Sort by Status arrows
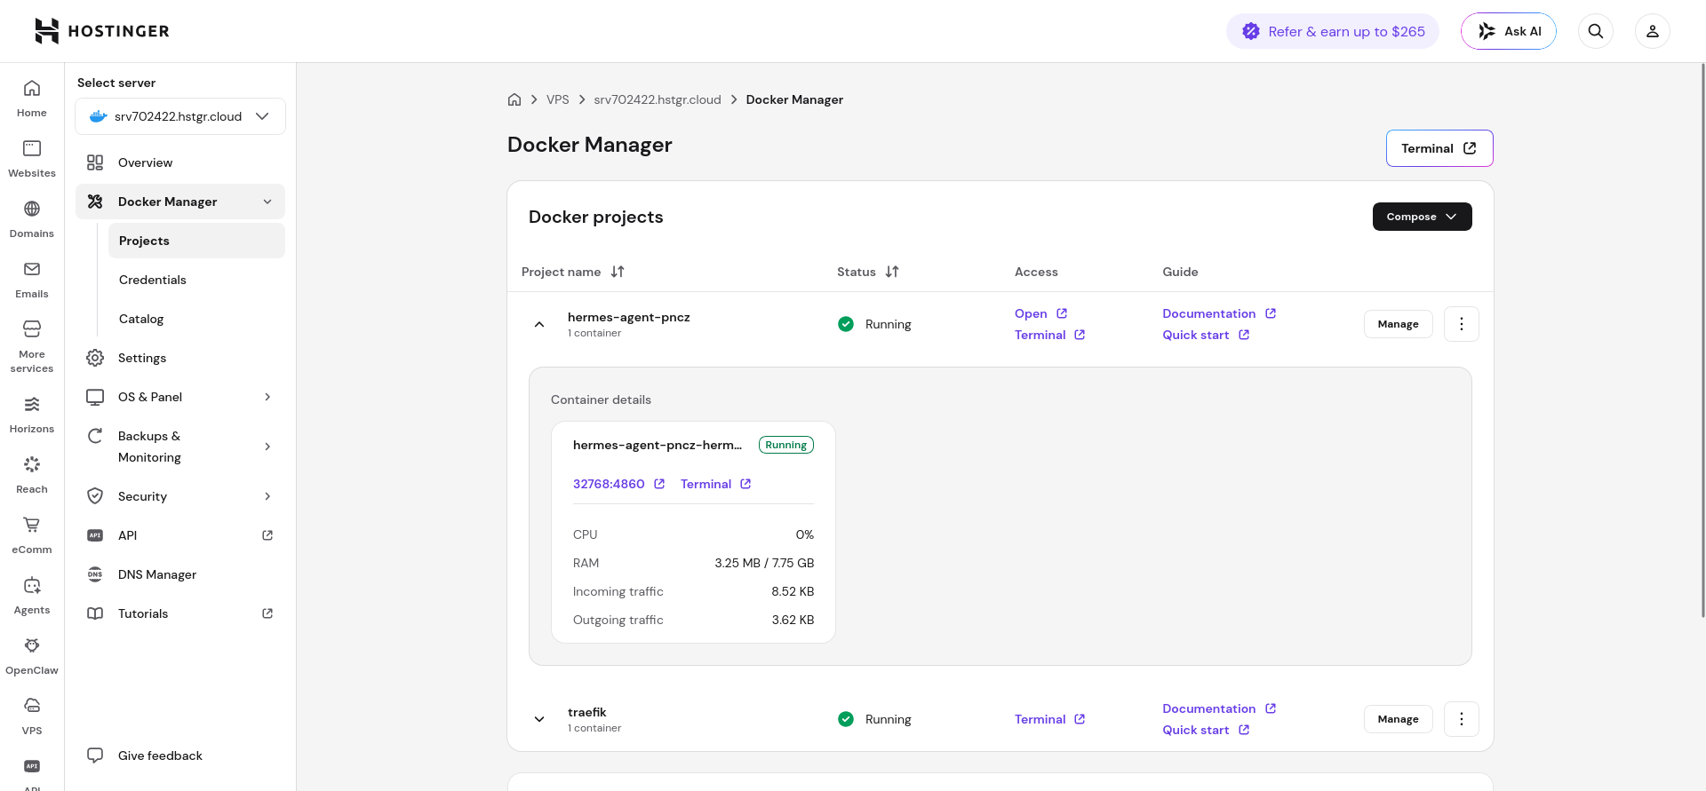The image size is (1706, 791). [892, 272]
